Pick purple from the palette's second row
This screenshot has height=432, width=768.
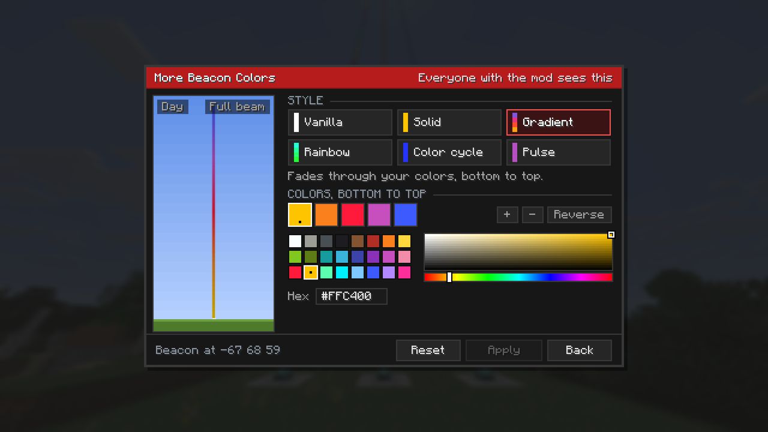pyautogui.click(x=373, y=257)
